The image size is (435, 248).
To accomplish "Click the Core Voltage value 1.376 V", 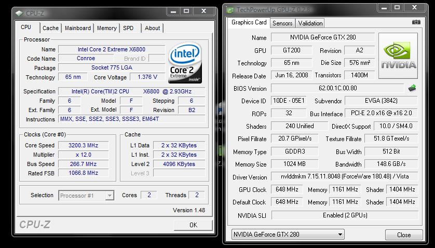I will [147, 77].
